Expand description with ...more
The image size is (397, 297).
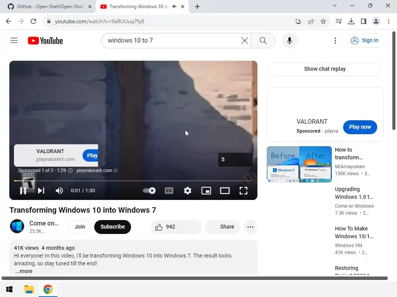[x=24, y=271]
